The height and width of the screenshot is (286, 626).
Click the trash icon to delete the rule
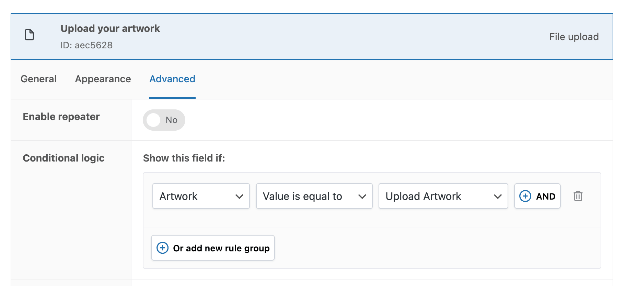coord(578,196)
